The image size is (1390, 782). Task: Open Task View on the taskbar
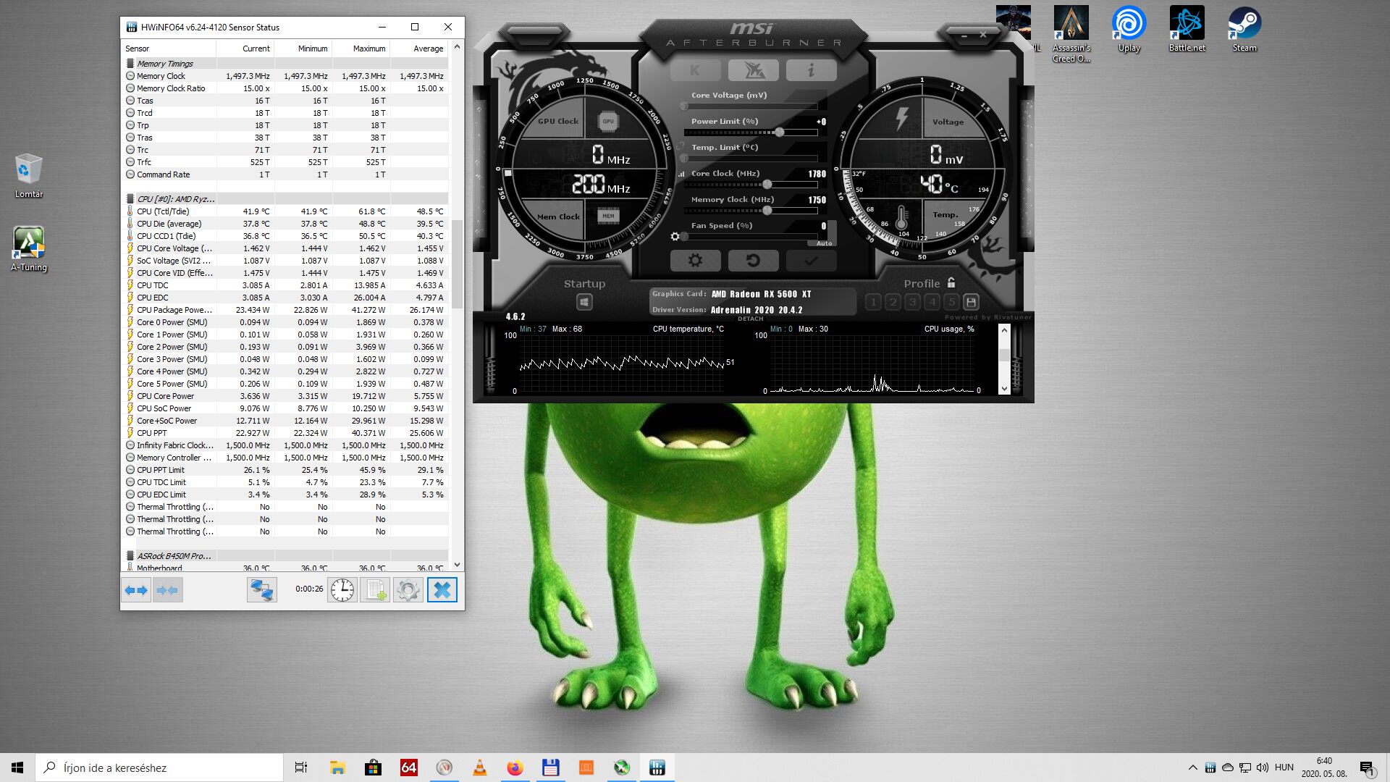(301, 768)
